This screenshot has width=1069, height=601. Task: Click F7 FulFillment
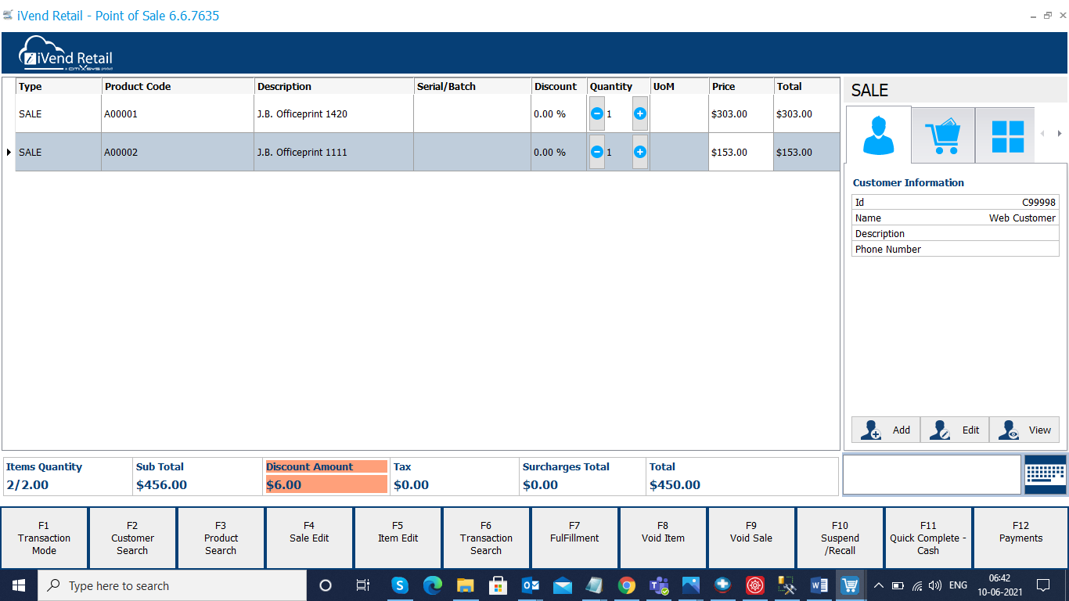click(574, 538)
